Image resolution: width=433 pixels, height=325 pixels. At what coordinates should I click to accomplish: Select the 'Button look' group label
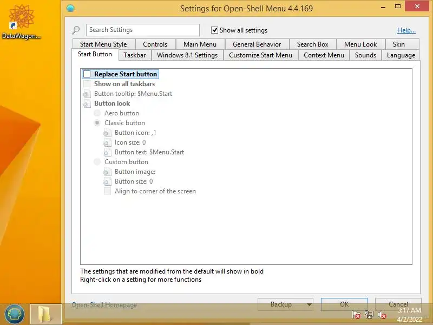[x=112, y=103]
